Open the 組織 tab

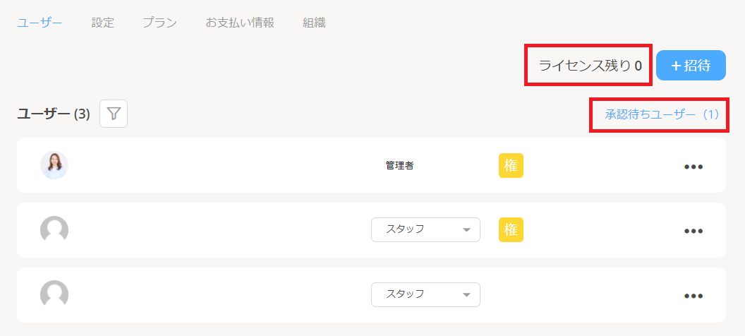tap(314, 23)
